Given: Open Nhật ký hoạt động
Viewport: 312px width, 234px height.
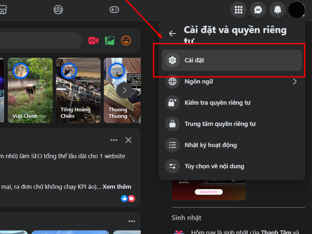Looking at the screenshot, I should [x=232, y=145].
